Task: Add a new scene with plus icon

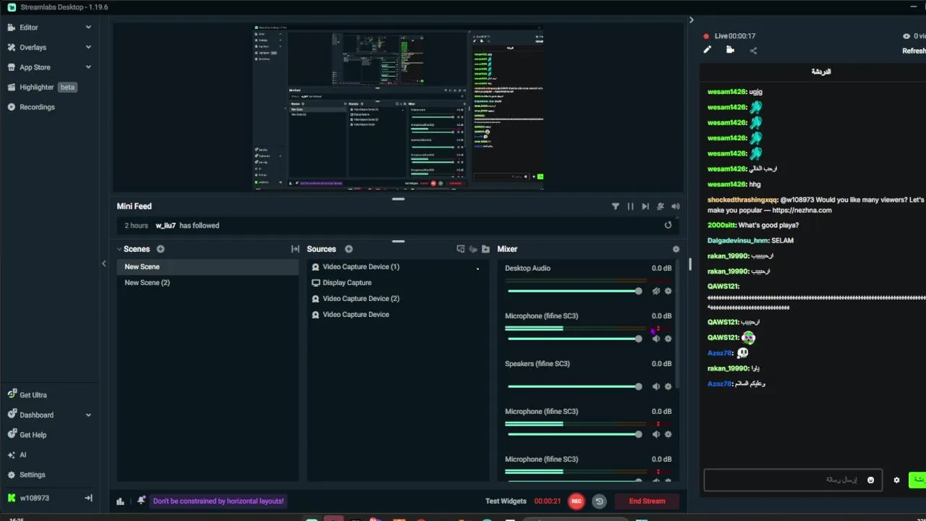Action: [x=161, y=249]
